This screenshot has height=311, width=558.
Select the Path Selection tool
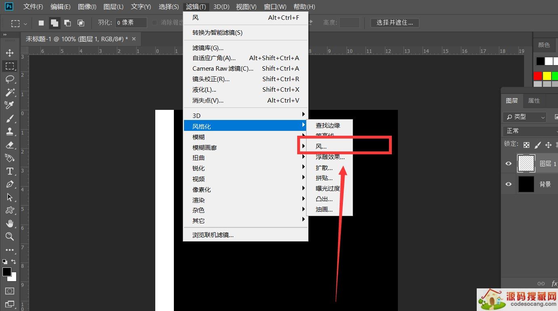(10, 197)
